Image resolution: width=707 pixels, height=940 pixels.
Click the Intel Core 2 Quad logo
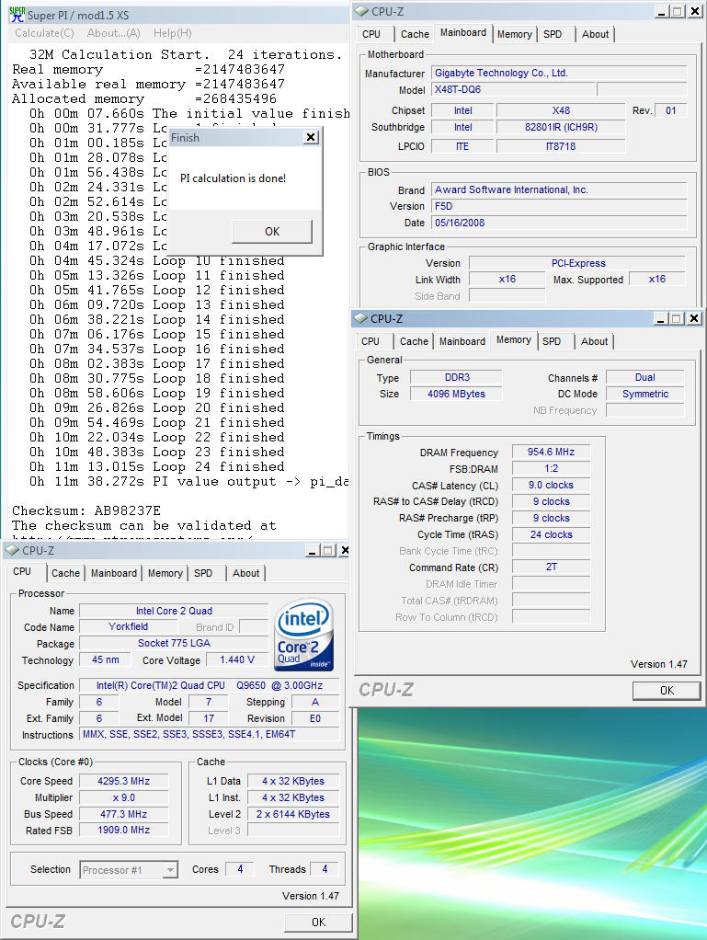303,635
